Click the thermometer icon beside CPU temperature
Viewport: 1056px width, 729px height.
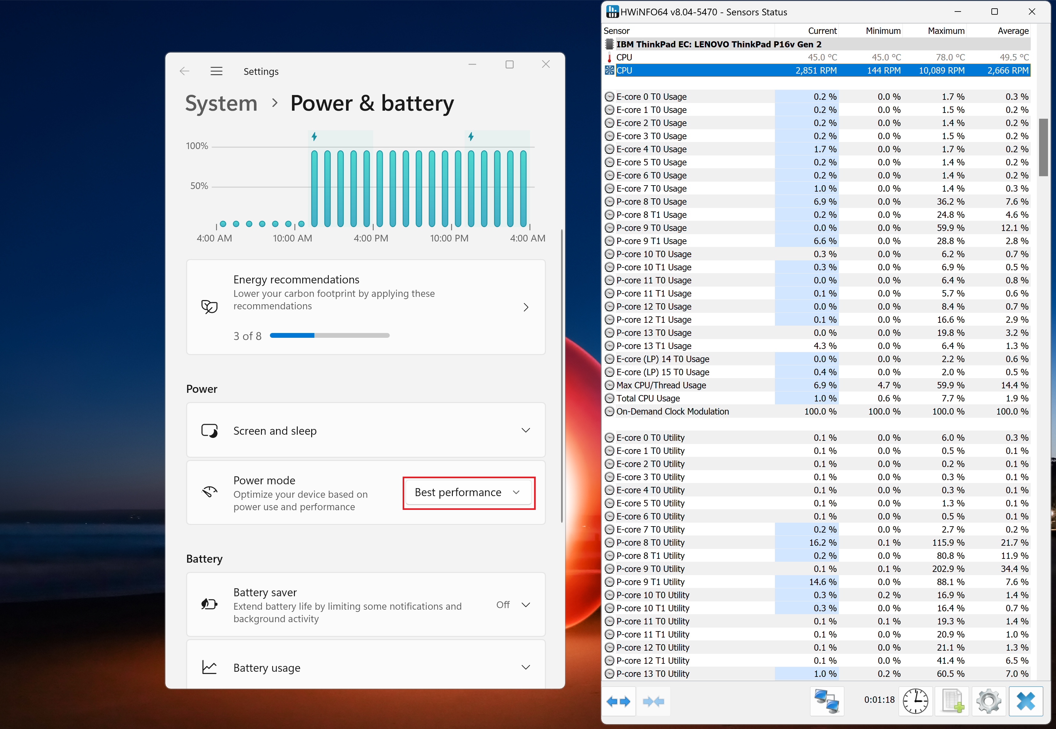point(610,57)
